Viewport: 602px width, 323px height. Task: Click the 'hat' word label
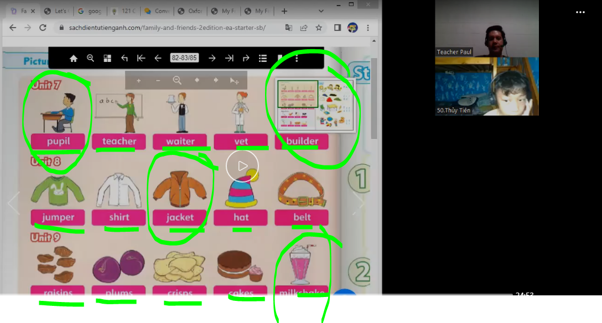(x=241, y=217)
